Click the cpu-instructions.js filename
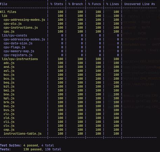Image resolution: width=160 pixels, height=152 pixels. click(x=21, y=28)
